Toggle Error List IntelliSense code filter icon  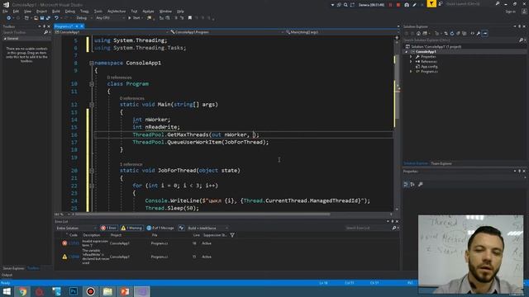click(181, 228)
